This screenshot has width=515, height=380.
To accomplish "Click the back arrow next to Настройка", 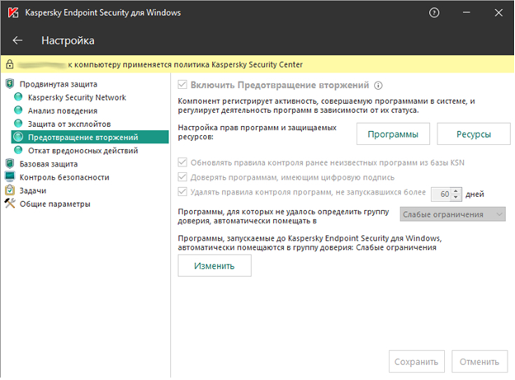I will pyautogui.click(x=18, y=40).
